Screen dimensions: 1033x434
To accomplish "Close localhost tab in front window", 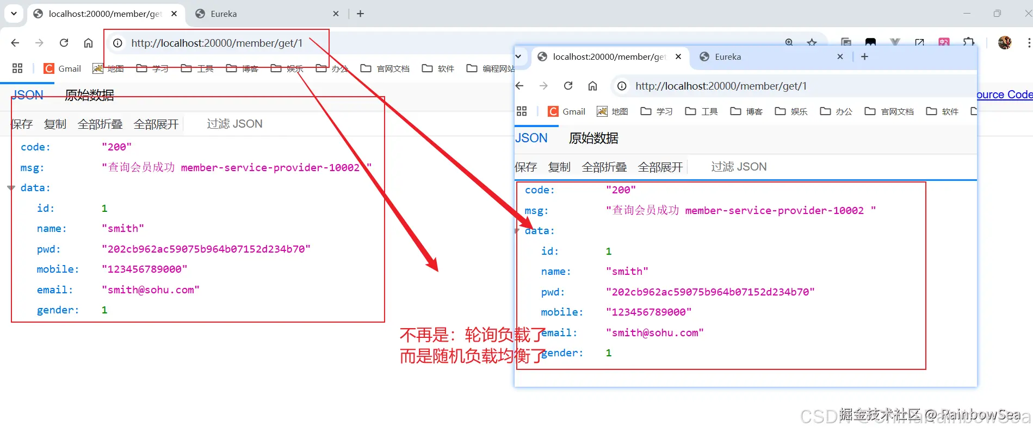I will pyautogui.click(x=678, y=56).
